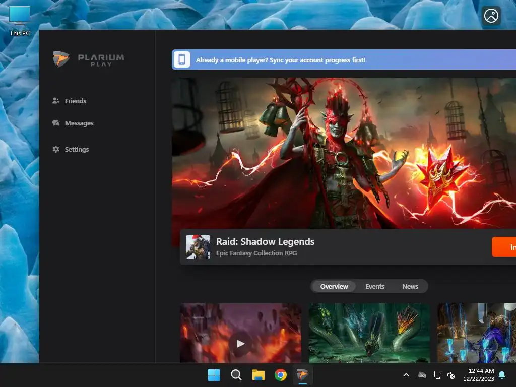Image resolution: width=516 pixels, height=387 pixels.
Task: Click the mobile sync account progress banner
Action: (344, 59)
